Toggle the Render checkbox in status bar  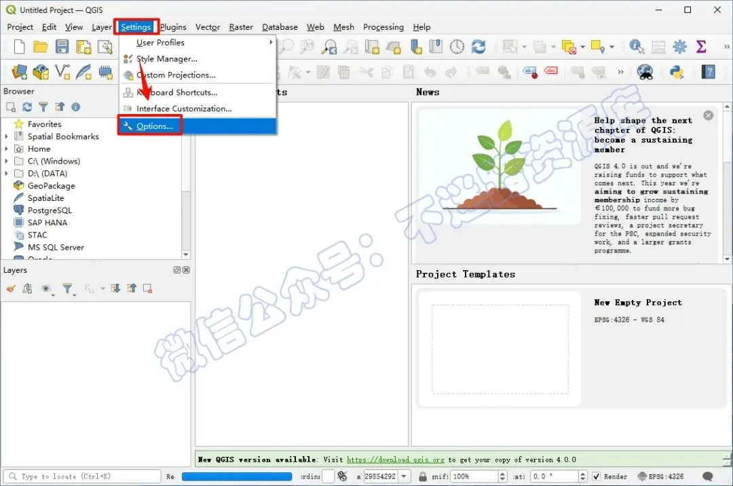596,476
